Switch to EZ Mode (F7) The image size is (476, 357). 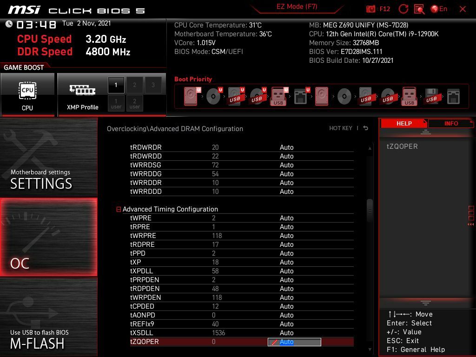click(297, 7)
